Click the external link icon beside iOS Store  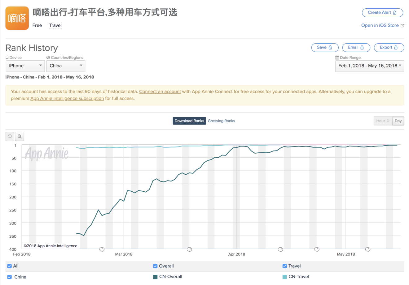(402, 26)
